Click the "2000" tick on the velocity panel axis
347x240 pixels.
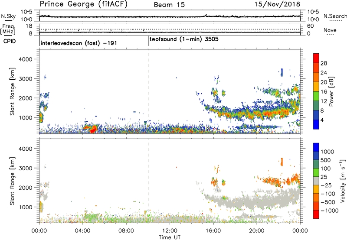26,188
